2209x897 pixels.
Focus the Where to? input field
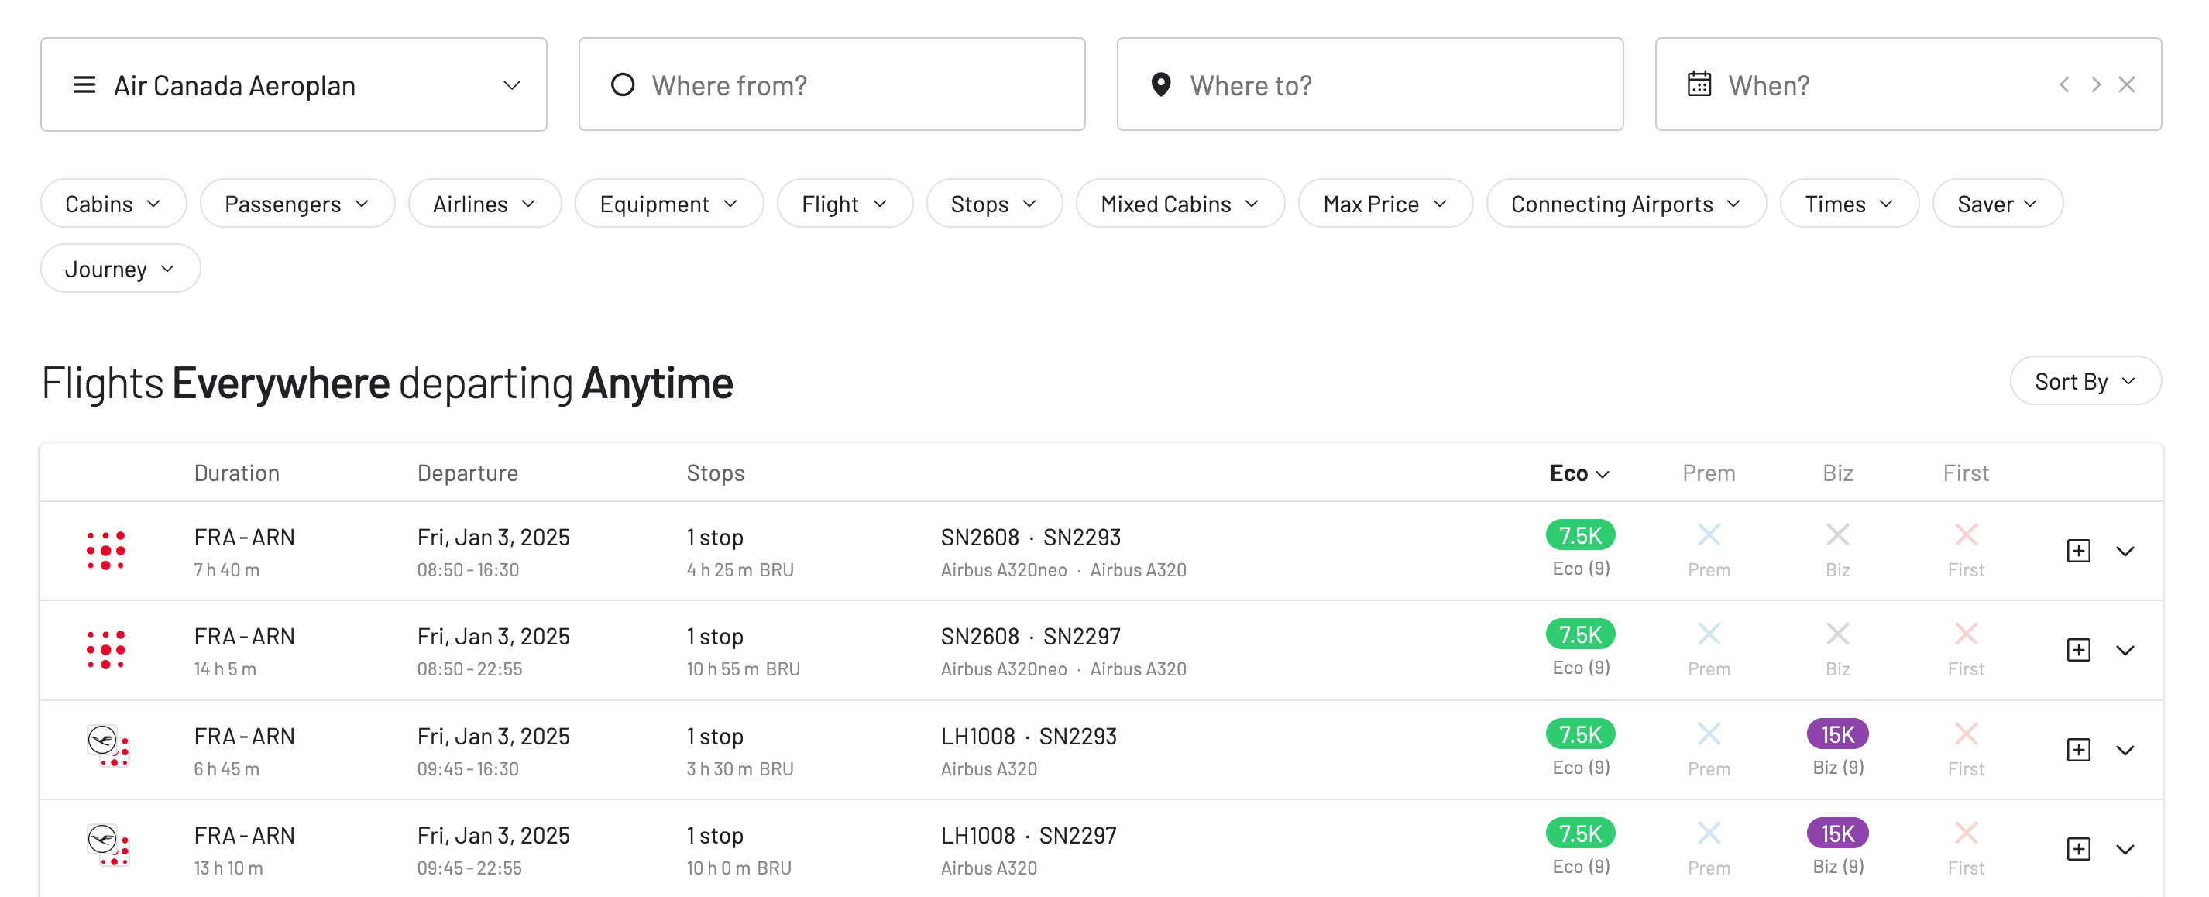point(1369,84)
